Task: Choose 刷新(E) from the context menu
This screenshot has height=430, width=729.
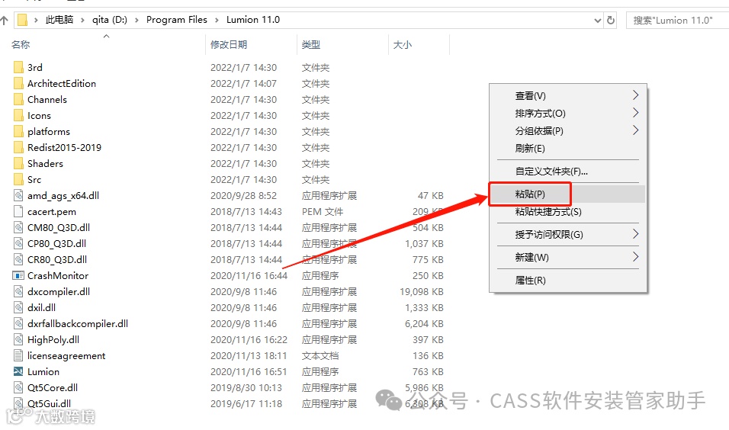Action: click(x=530, y=149)
